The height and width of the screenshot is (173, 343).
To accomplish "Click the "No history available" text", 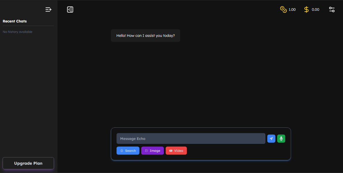I will 18,32.
